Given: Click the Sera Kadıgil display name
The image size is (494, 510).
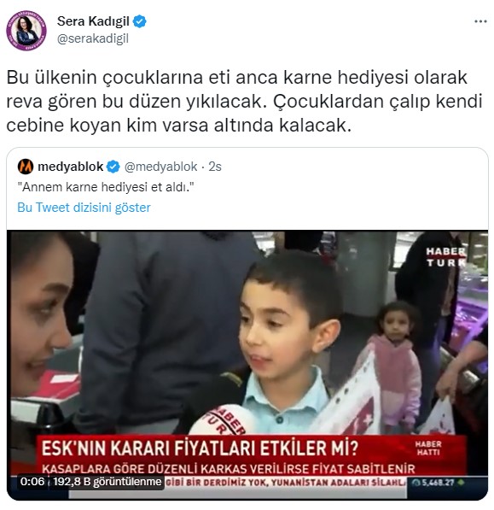Looking at the screenshot, I should [x=93, y=21].
